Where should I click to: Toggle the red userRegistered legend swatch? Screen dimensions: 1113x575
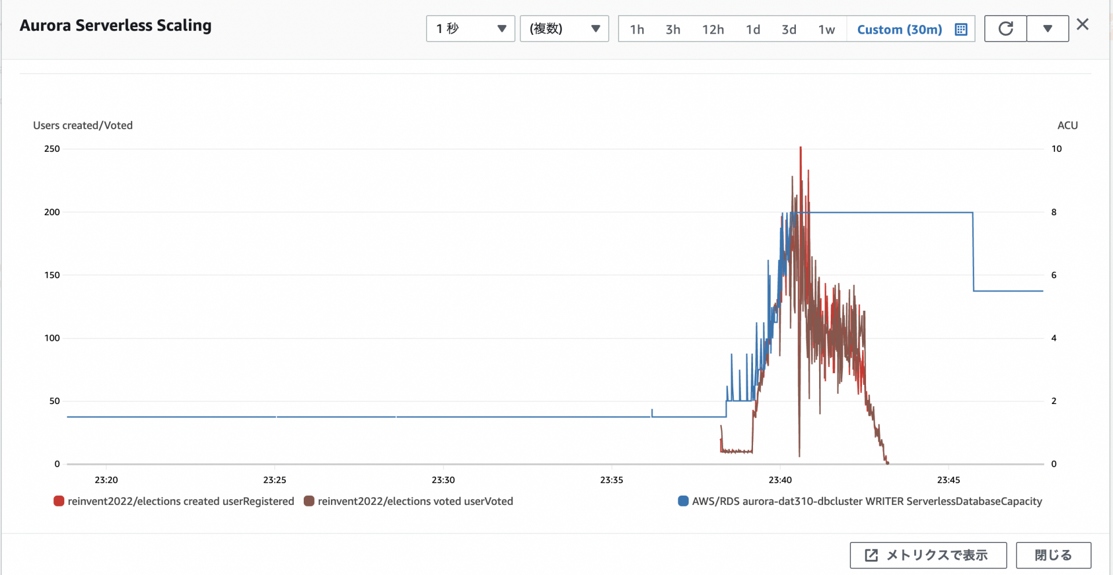(59, 501)
